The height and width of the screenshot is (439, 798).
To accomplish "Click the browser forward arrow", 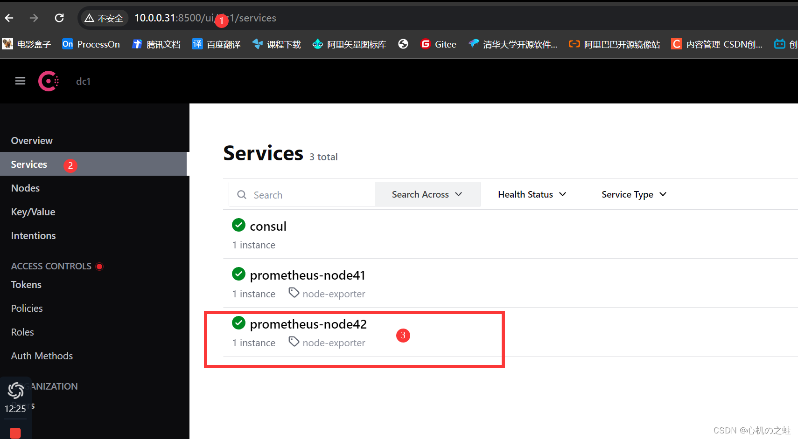I will (34, 18).
